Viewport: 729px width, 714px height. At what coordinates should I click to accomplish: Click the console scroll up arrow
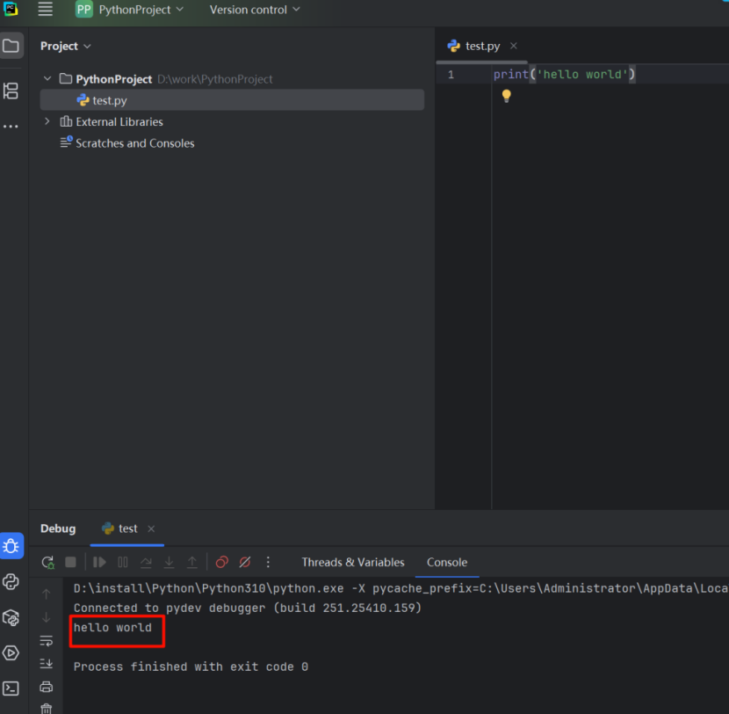[46, 594]
